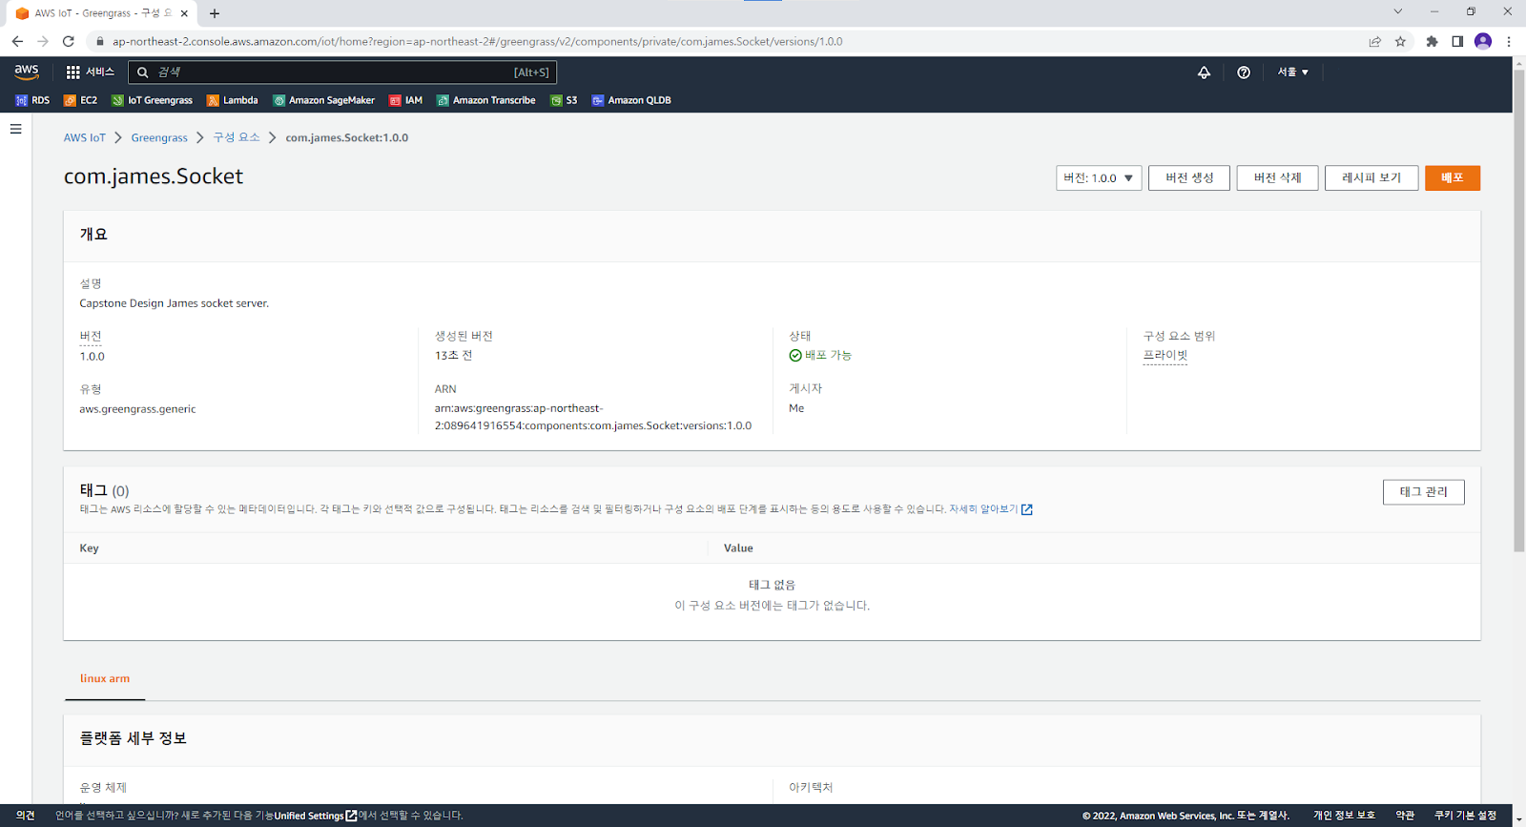Click the Key column header

pyautogui.click(x=89, y=548)
